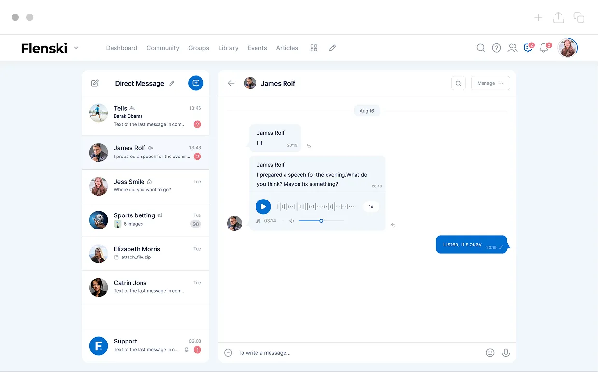This screenshot has height=372, width=598.
Task: Click the plus attachment icon beside message input
Action: point(228,353)
